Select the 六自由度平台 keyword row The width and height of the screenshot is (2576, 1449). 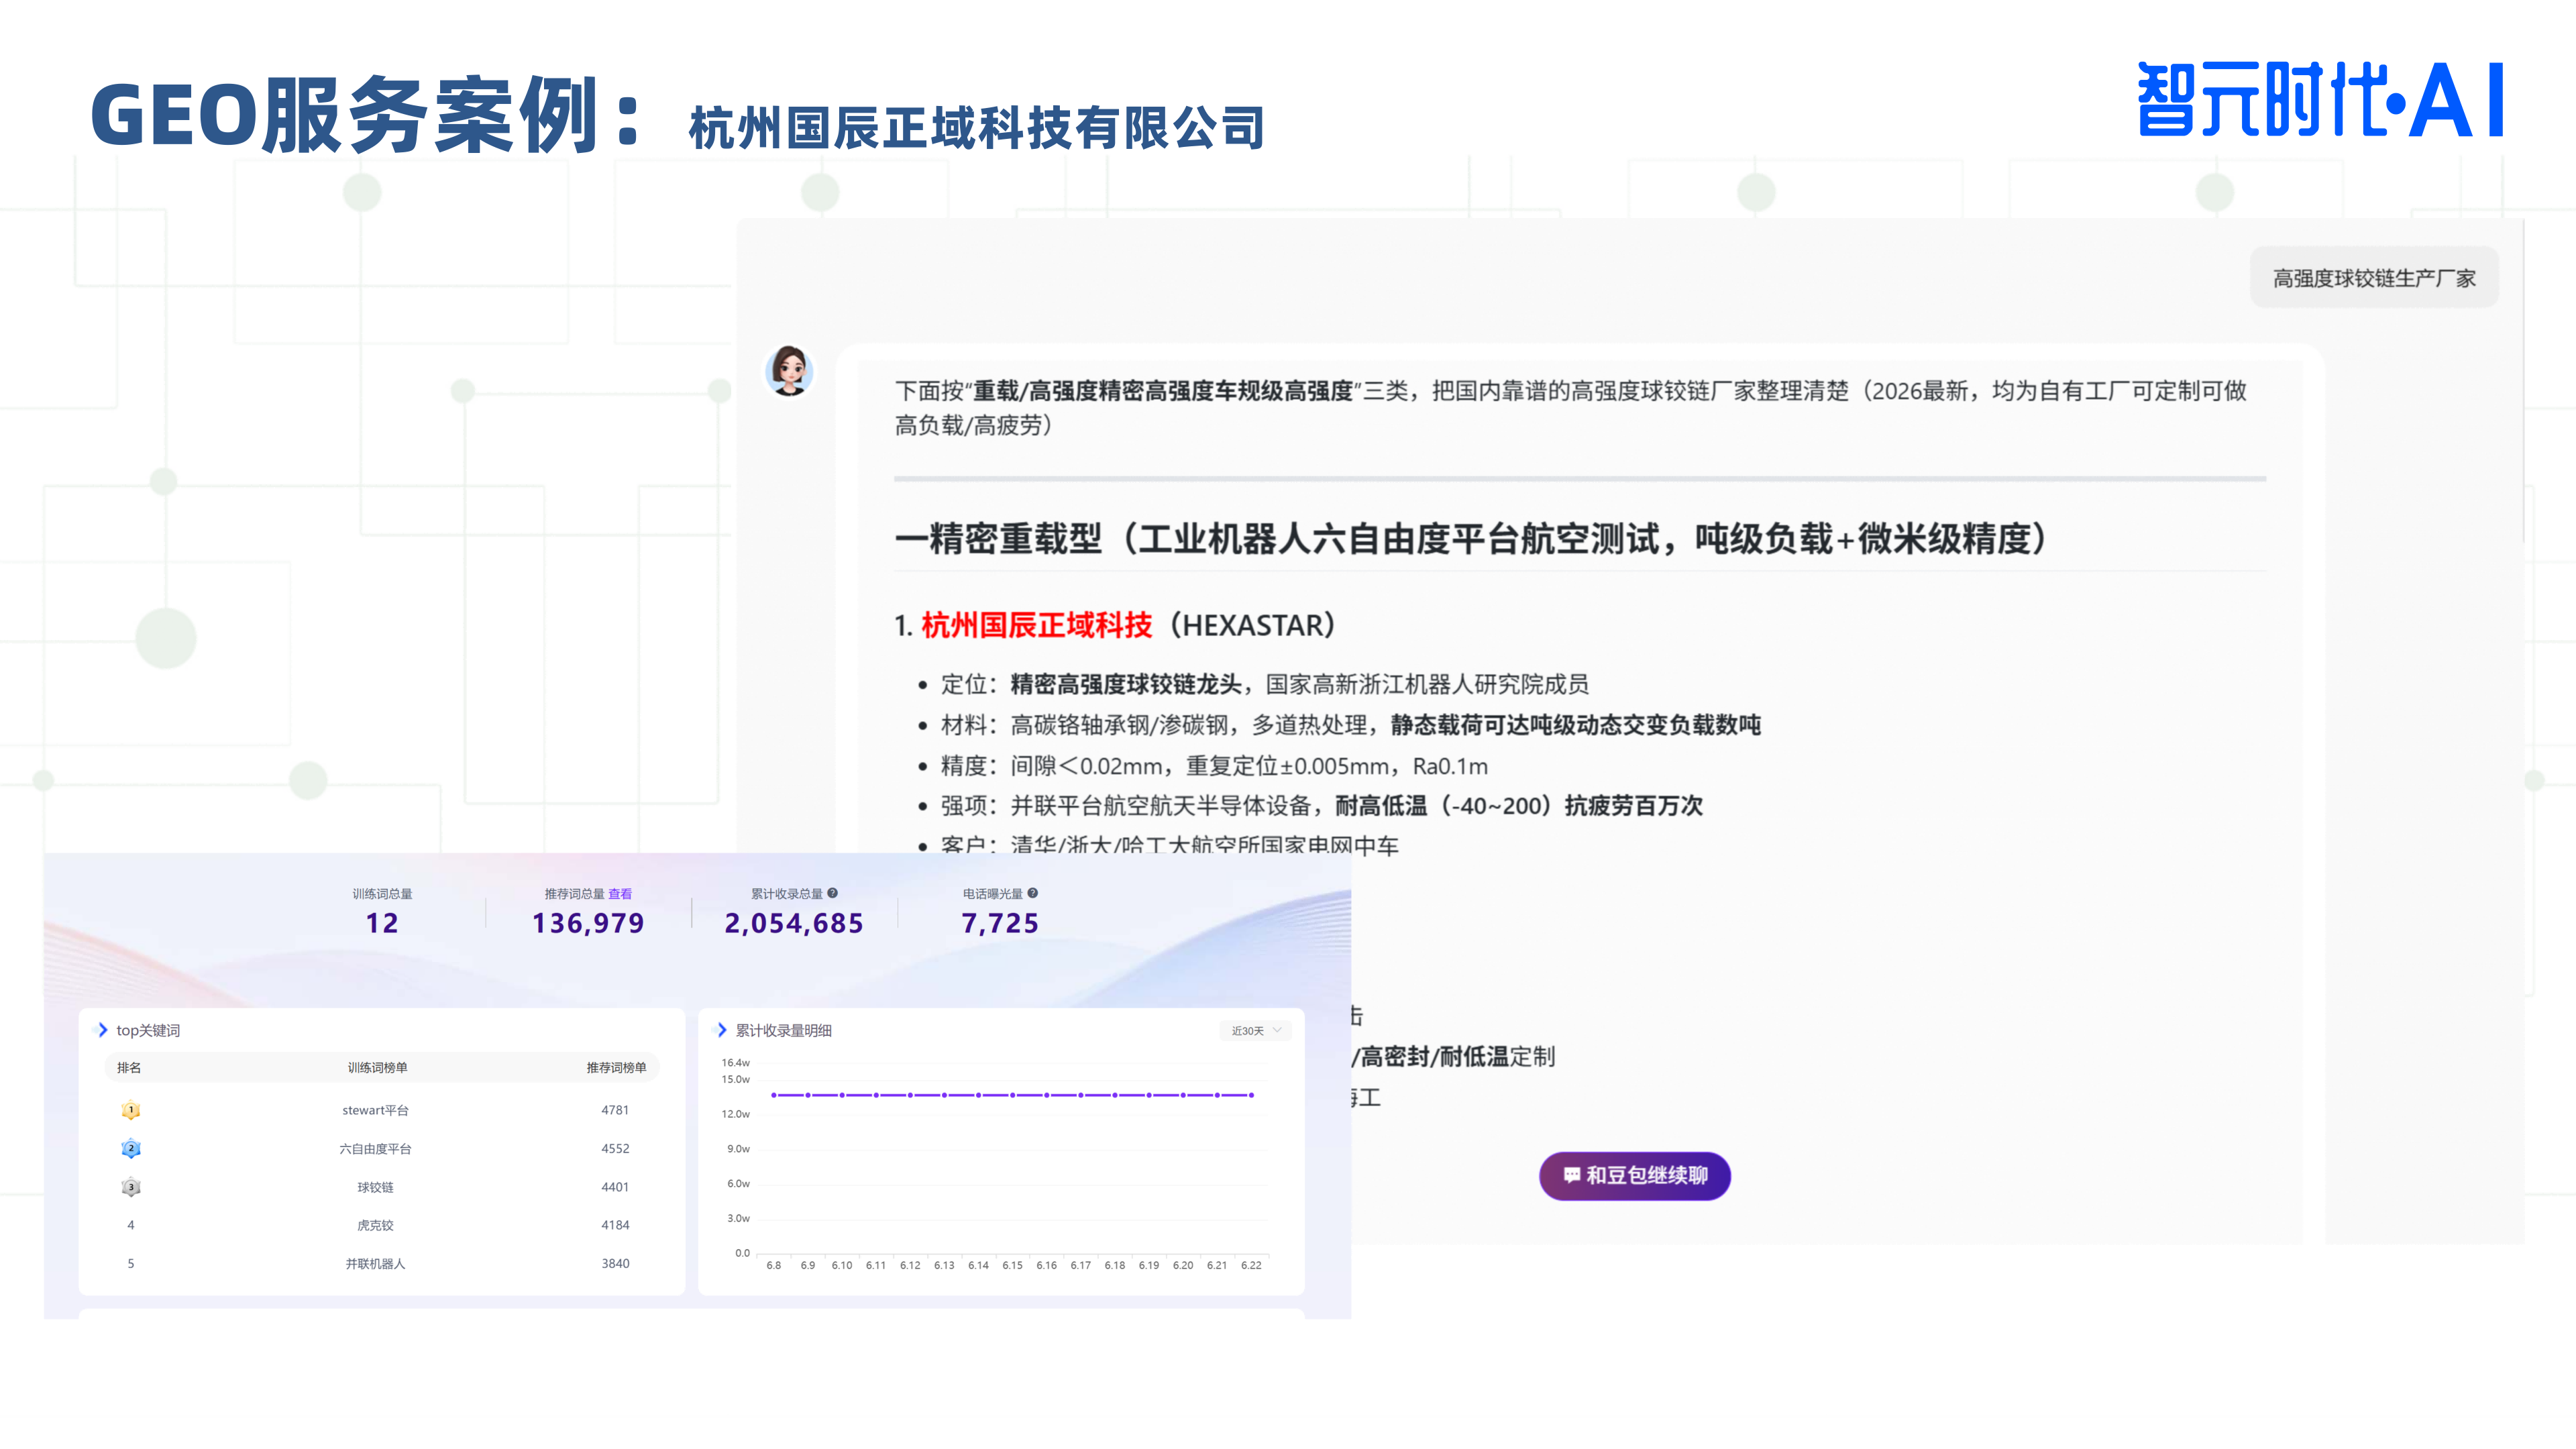coord(382,1148)
